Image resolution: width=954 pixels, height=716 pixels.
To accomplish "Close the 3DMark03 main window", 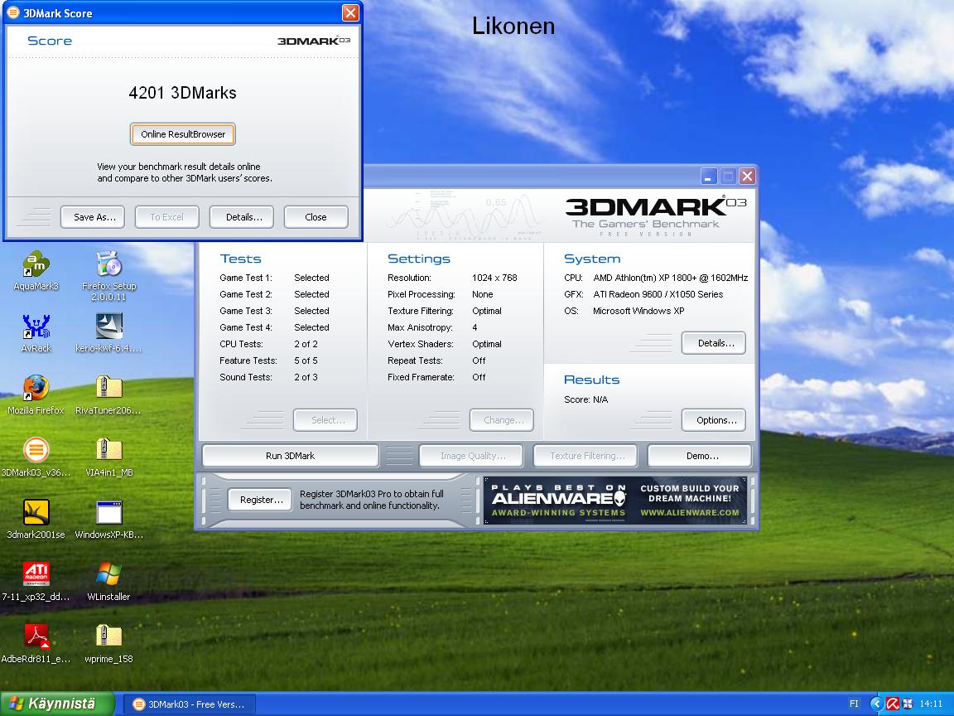I will tap(748, 177).
